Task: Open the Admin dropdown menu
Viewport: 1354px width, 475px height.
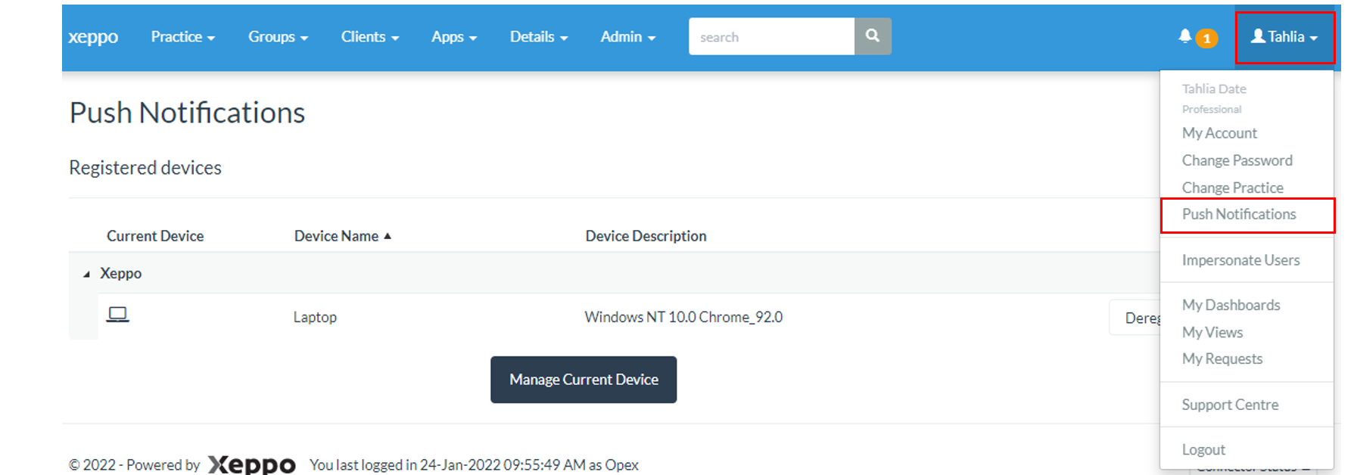Action: click(x=627, y=37)
